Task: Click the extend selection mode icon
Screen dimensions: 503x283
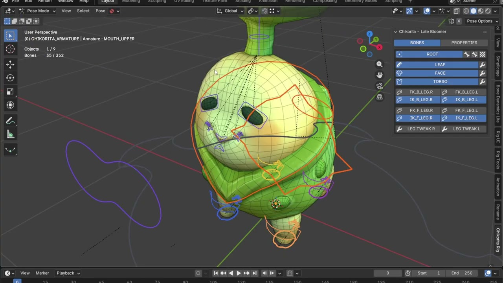Action: point(15,21)
